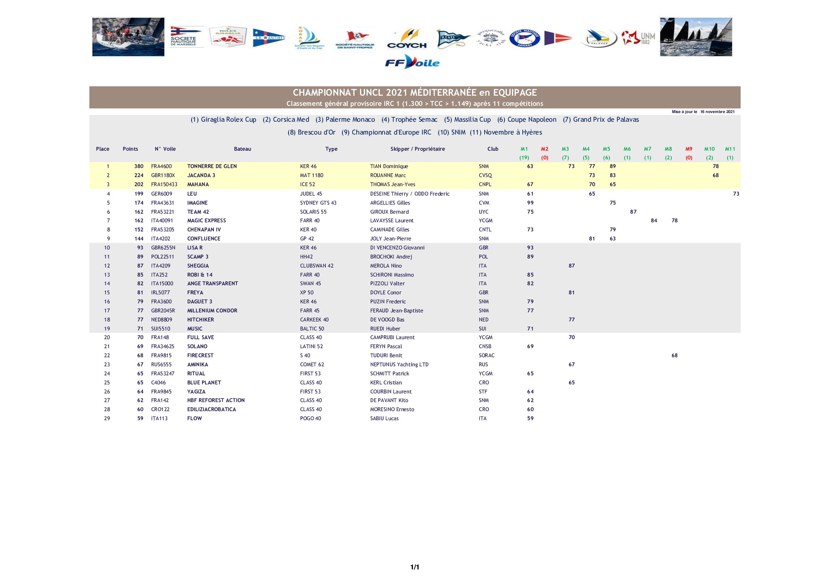Click the Société Nautique de Marseille logo
This screenshot has height=586, width=830.
click(186, 37)
